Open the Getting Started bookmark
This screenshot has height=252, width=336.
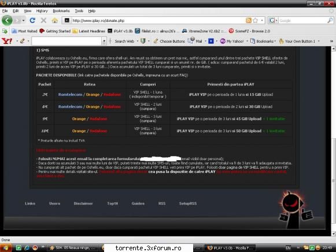click(55, 31)
